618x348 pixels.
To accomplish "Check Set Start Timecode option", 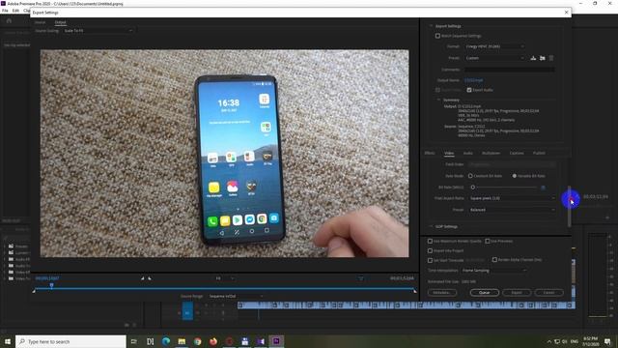I will (x=430, y=260).
